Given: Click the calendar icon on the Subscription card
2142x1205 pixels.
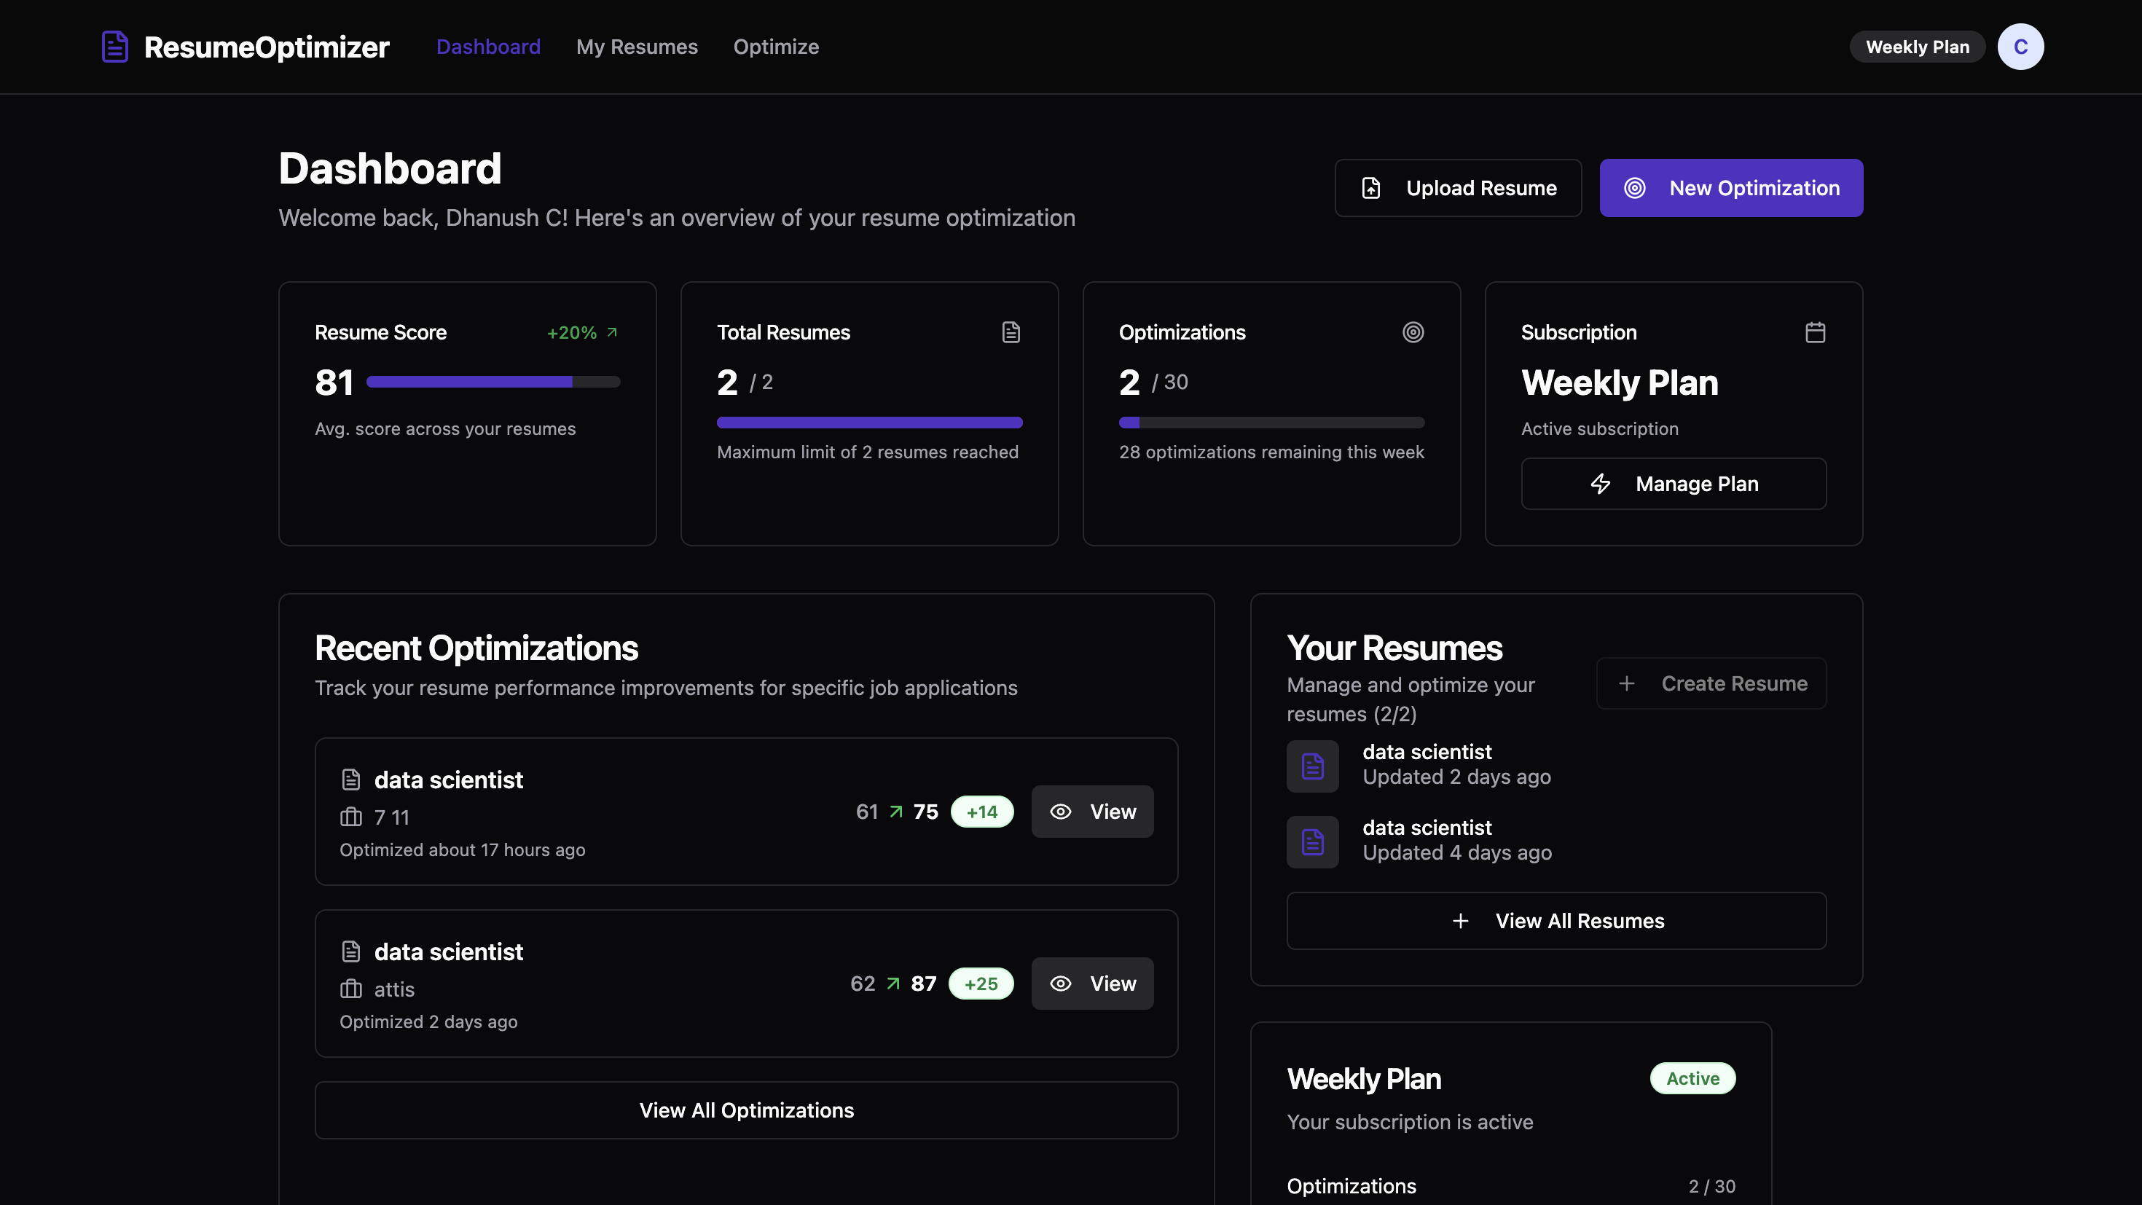Looking at the screenshot, I should click(x=1816, y=331).
